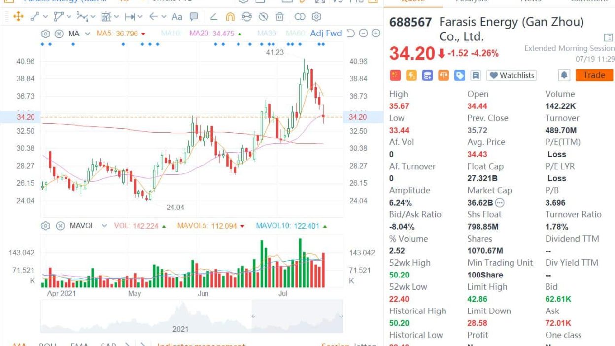This screenshot has width=615, height=346.
Task: Open the MA indicator dropdown
Action: [87, 34]
